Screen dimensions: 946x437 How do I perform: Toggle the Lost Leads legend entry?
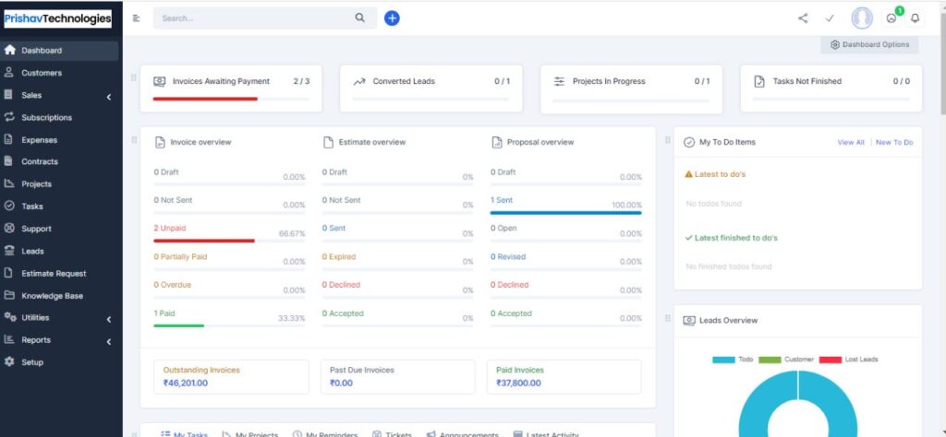(848, 360)
